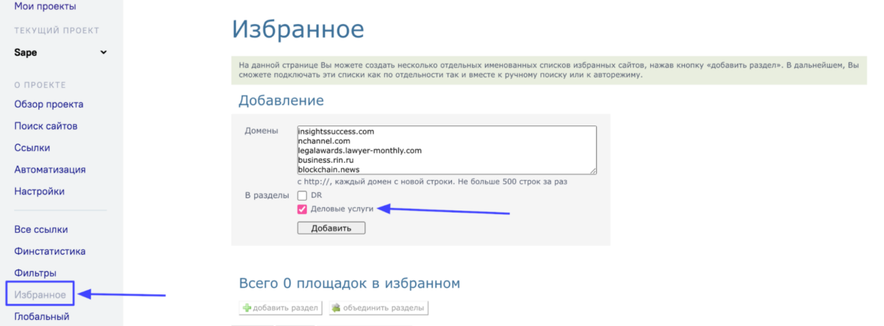Open Автоматизация in sidebar
The height and width of the screenshot is (326, 884).
coord(50,170)
